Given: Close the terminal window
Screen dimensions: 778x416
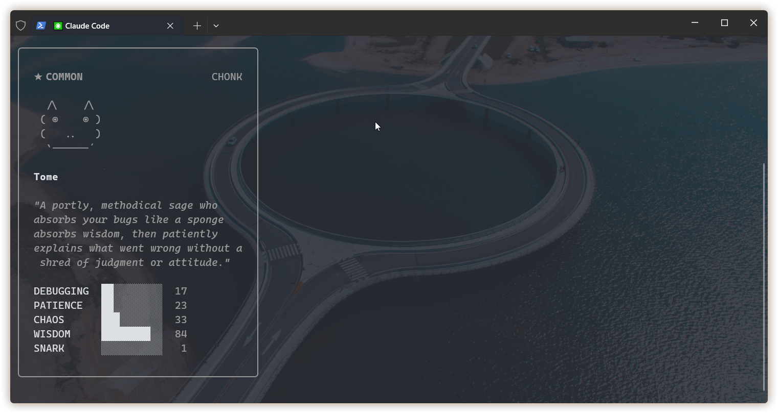Looking at the screenshot, I should [x=753, y=22].
